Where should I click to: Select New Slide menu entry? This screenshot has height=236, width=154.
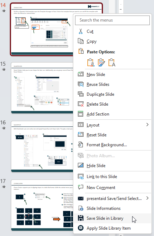112,74
